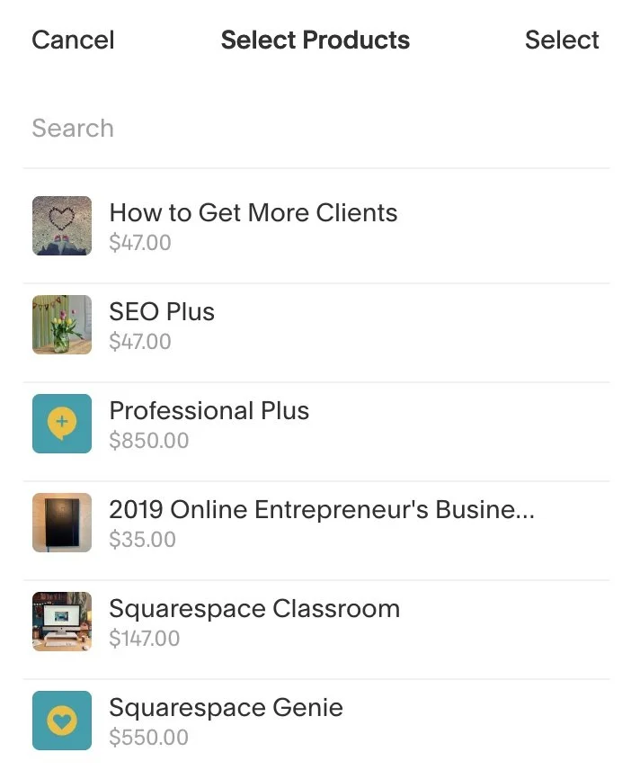
Task: Confirm with the Select button
Action: pos(562,40)
